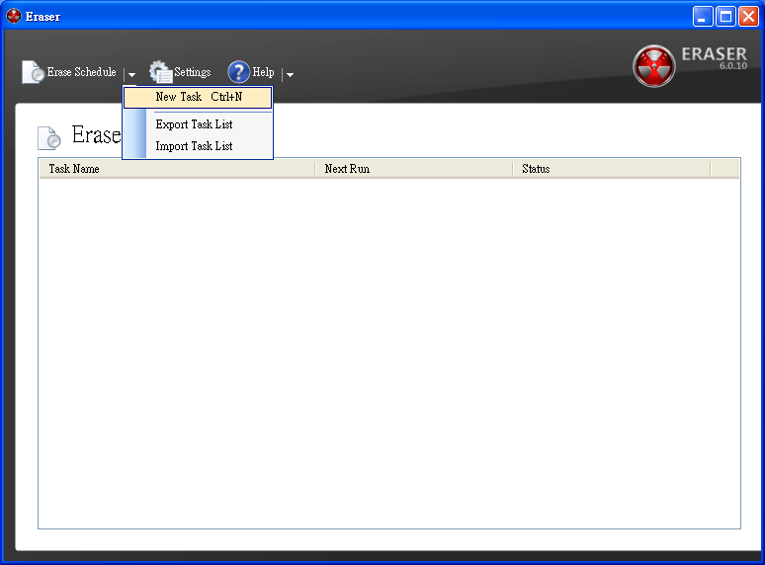Viewport: 765px width, 565px height.
Task: Click the Next Run column header
Action: (x=413, y=169)
